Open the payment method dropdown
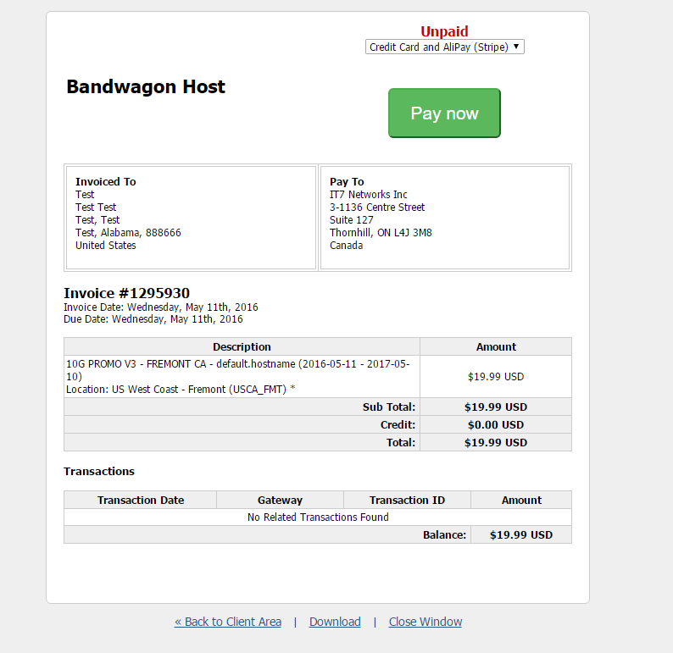 (444, 47)
